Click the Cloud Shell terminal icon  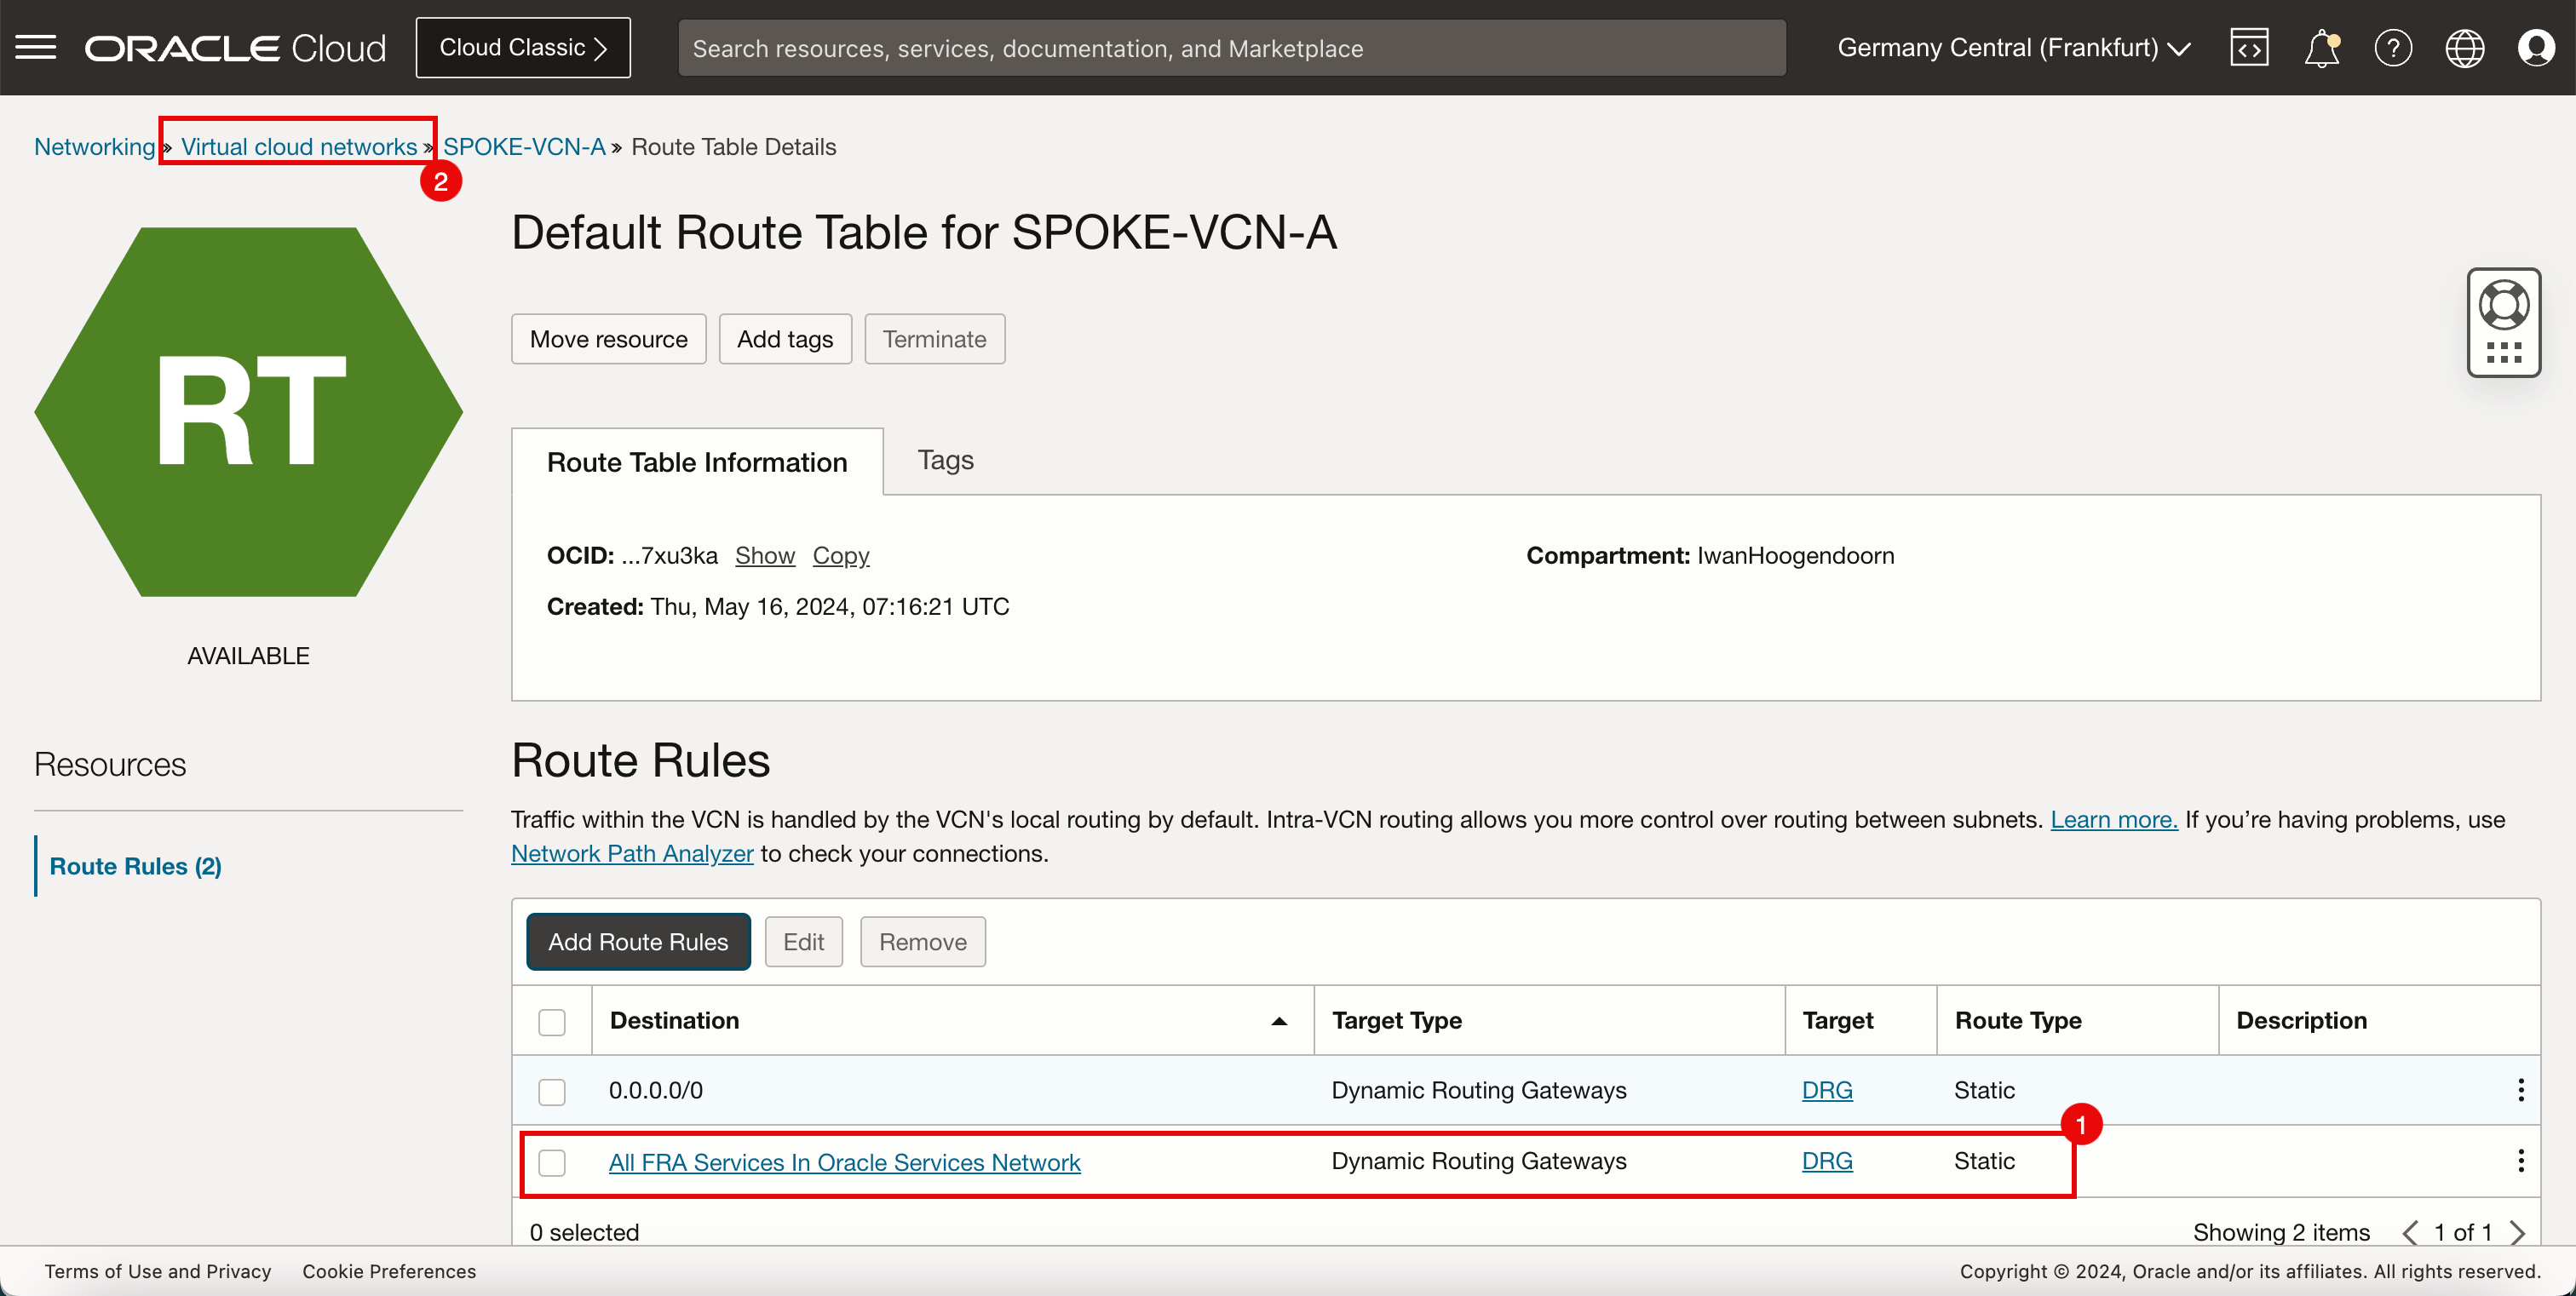point(2251,48)
